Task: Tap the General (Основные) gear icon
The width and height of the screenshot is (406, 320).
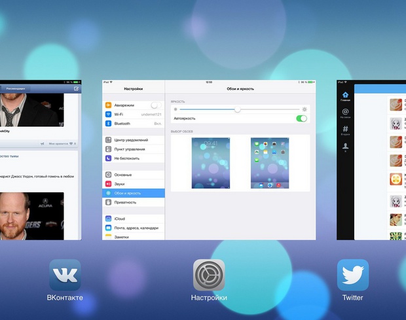Action: click(108, 175)
